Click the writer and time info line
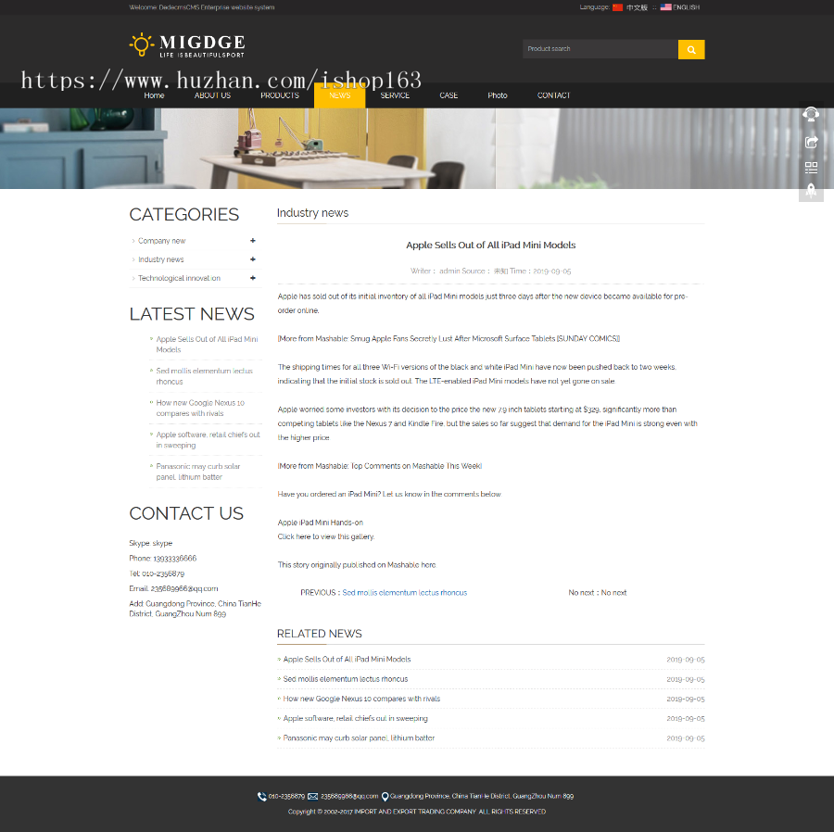This screenshot has width=834, height=832. coord(490,271)
